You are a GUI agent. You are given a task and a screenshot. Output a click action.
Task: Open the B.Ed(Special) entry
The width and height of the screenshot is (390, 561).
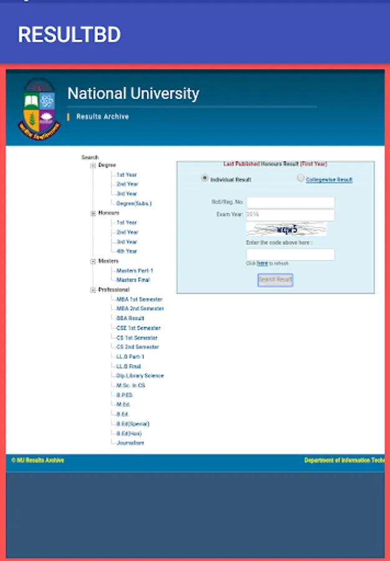coord(133,424)
